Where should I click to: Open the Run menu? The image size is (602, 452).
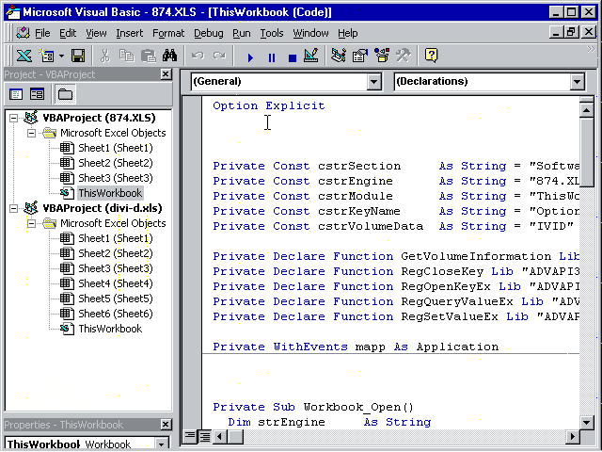tap(242, 34)
